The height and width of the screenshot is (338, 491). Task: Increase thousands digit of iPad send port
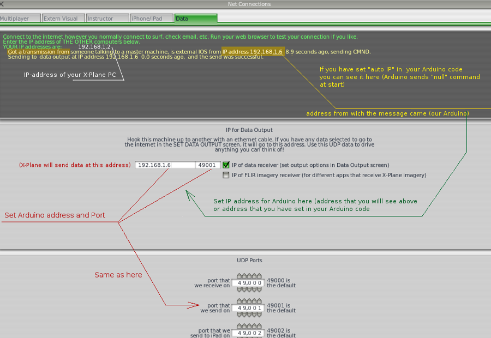[x=244, y=326]
